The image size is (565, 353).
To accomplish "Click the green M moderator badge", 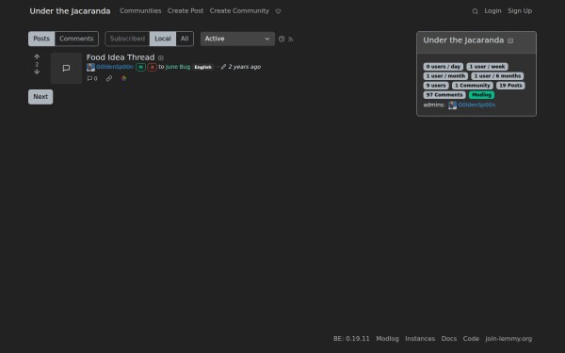I will (x=140, y=68).
